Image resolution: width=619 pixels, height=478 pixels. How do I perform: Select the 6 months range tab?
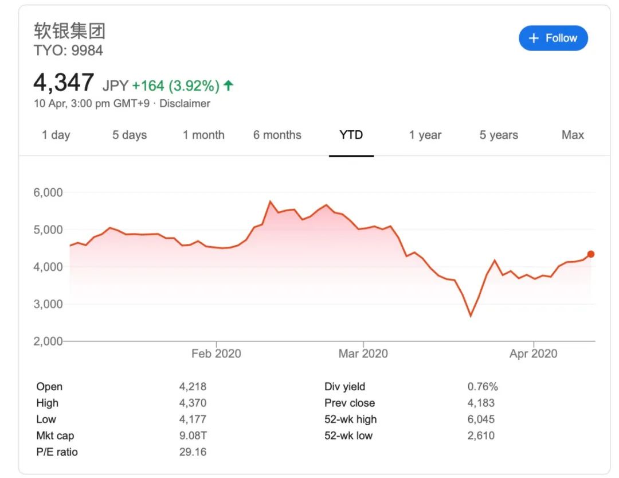point(277,135)
